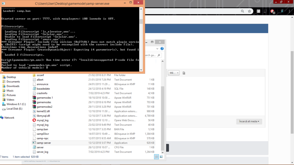
Task: Select the Opera mysql_log file icon
Action: click(x=34, y=120)
